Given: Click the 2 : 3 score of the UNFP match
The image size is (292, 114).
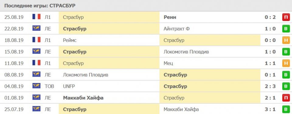Looking at the screenshot, I should coord(270,86).
